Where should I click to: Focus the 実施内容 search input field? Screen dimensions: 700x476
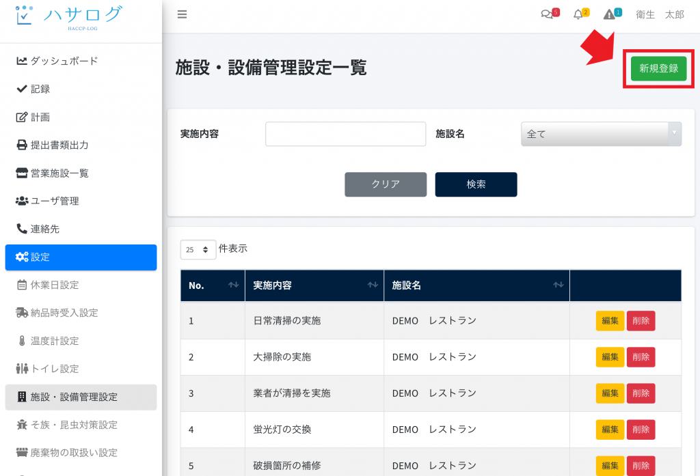pyautogui.click(x=345, y=134)
